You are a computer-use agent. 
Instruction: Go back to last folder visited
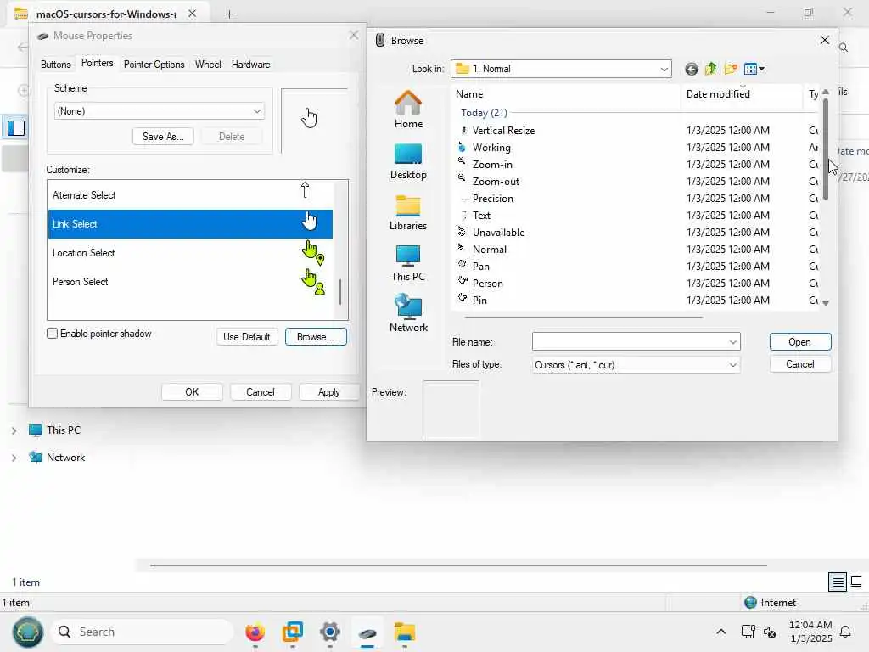[x=691, y=70]
